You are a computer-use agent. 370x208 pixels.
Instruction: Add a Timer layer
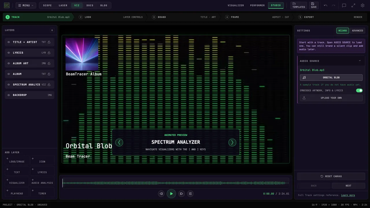[x=42, y=192]
